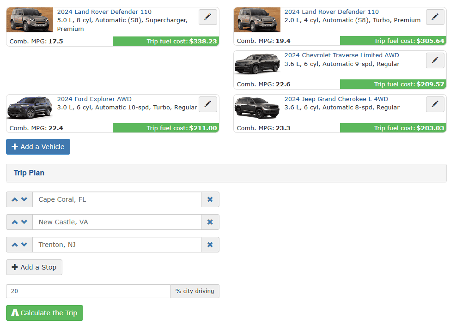Click the Chevrolet Traverse thumbnail image
Screen dimensions: 450x324
[x=257, y=63]
